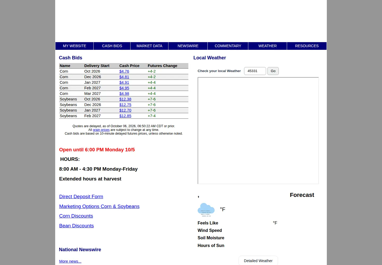Screen dimensions: 382x265
Task: Click the cloudy fog weather icon
Action: [206, 210]
